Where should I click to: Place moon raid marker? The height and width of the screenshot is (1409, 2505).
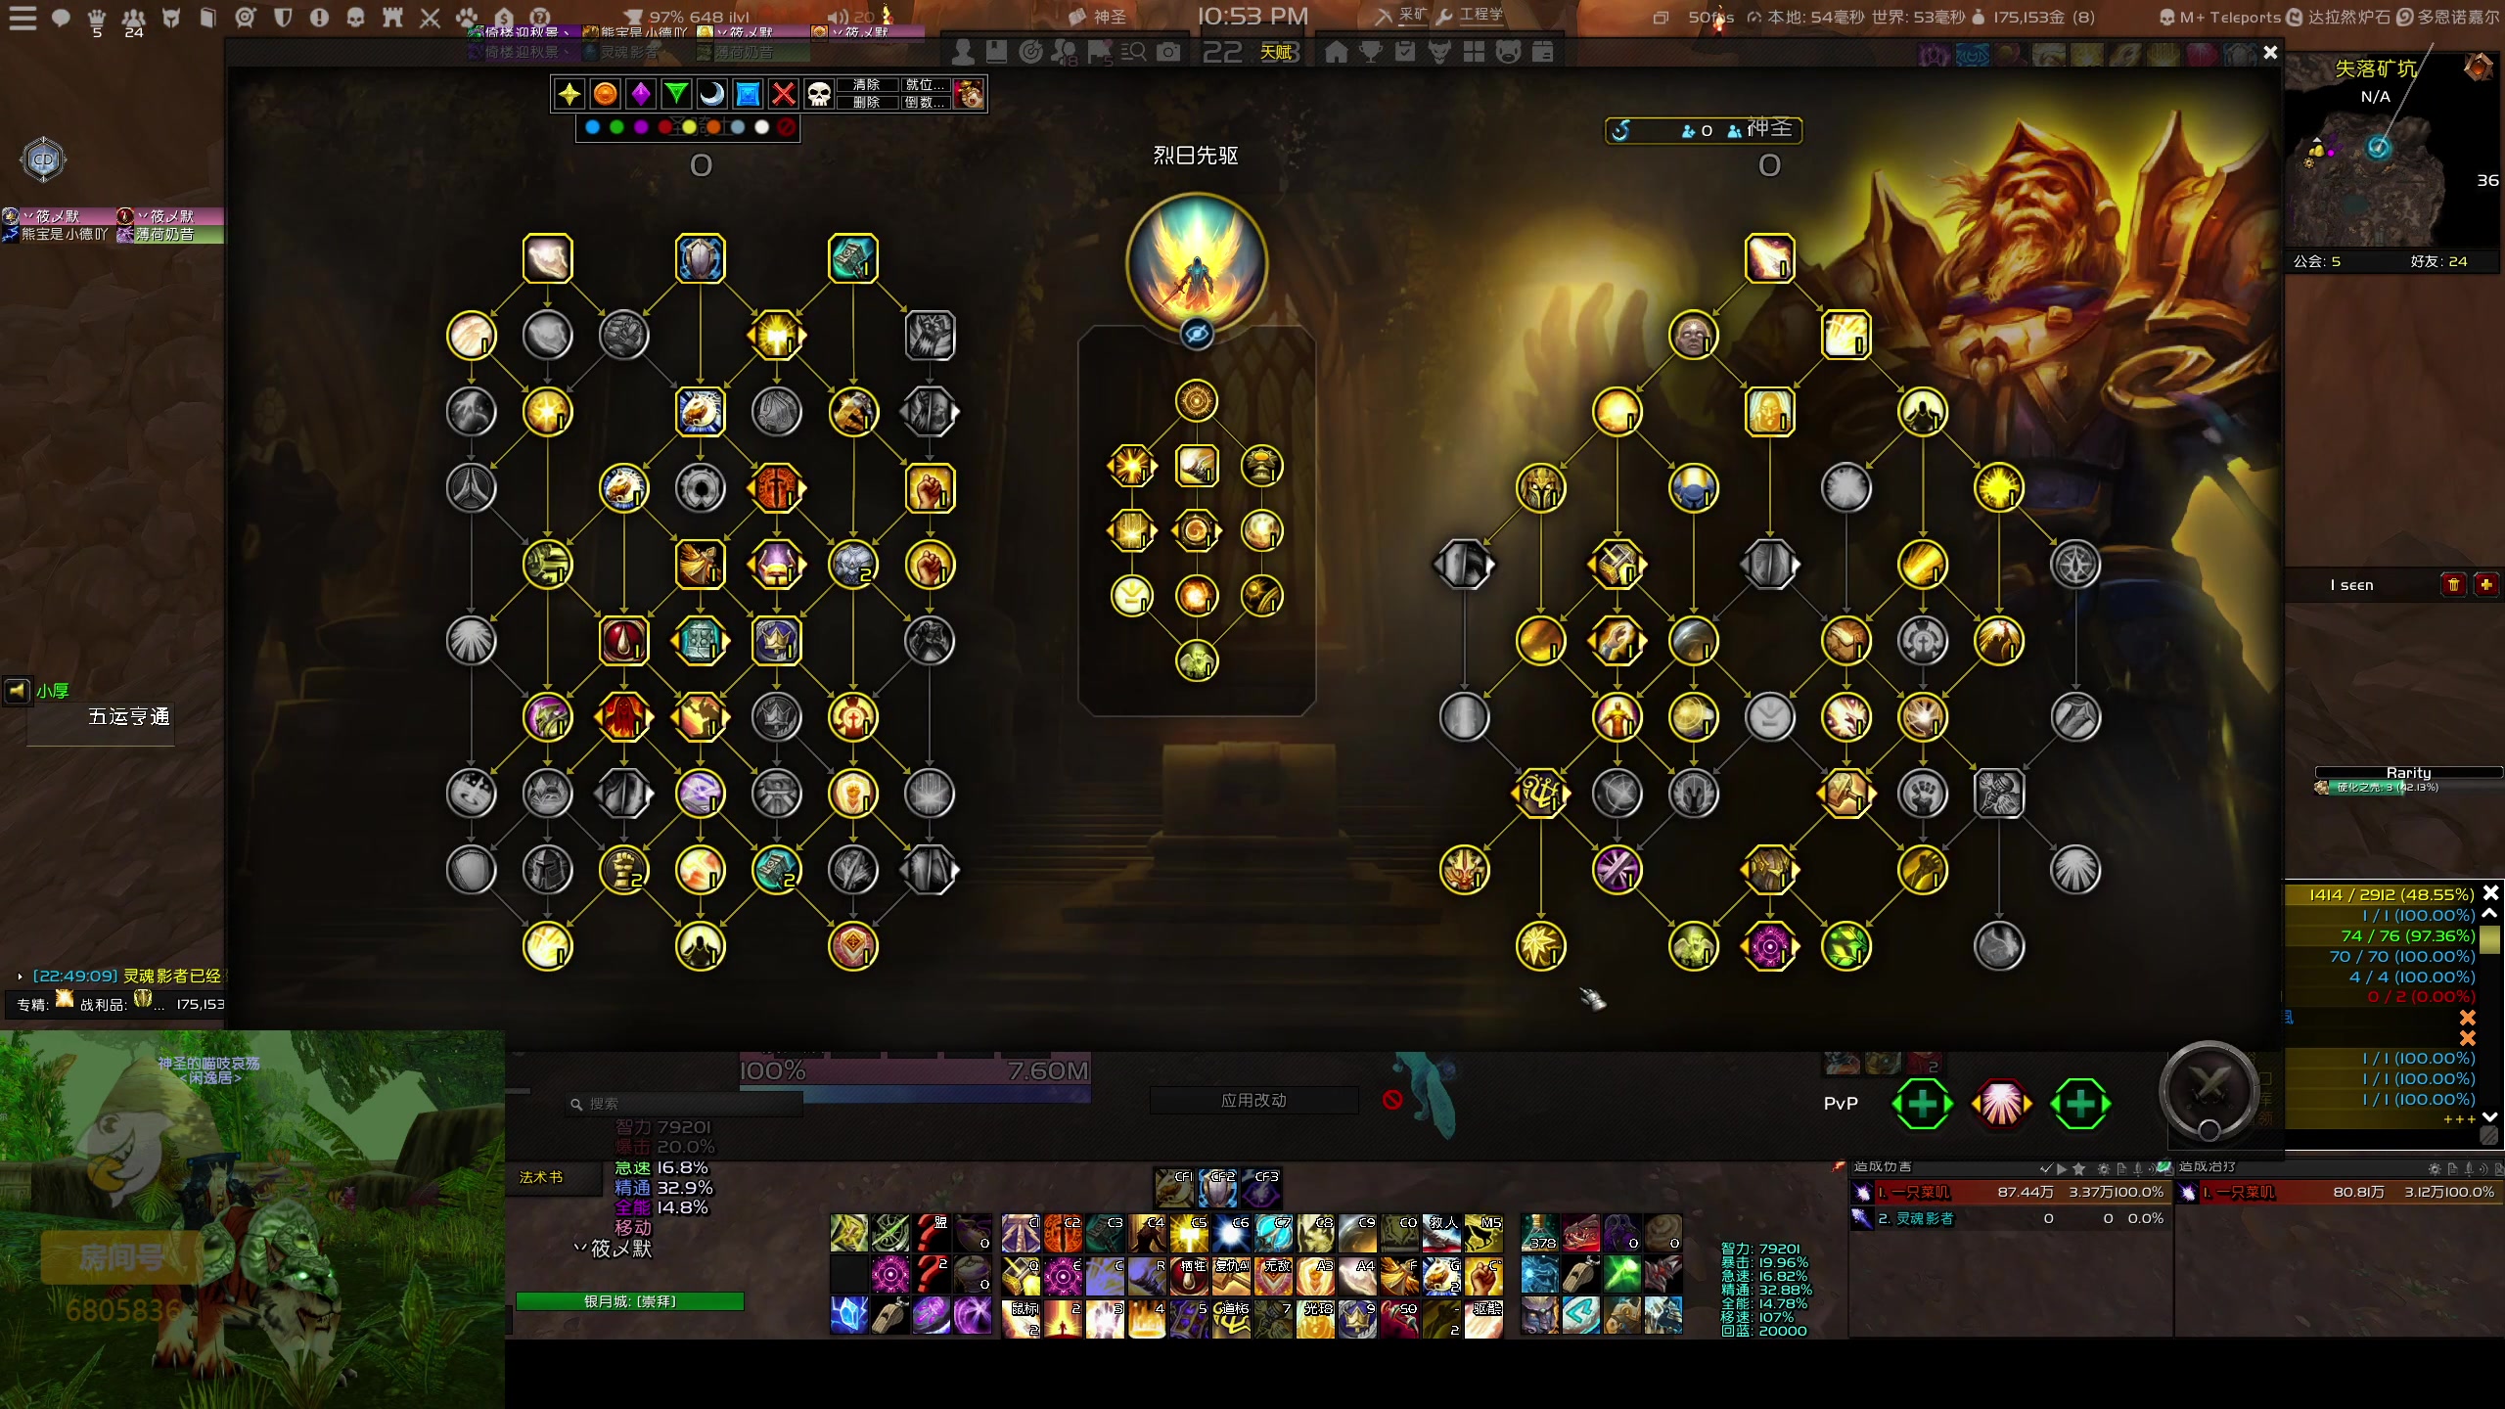712,94
